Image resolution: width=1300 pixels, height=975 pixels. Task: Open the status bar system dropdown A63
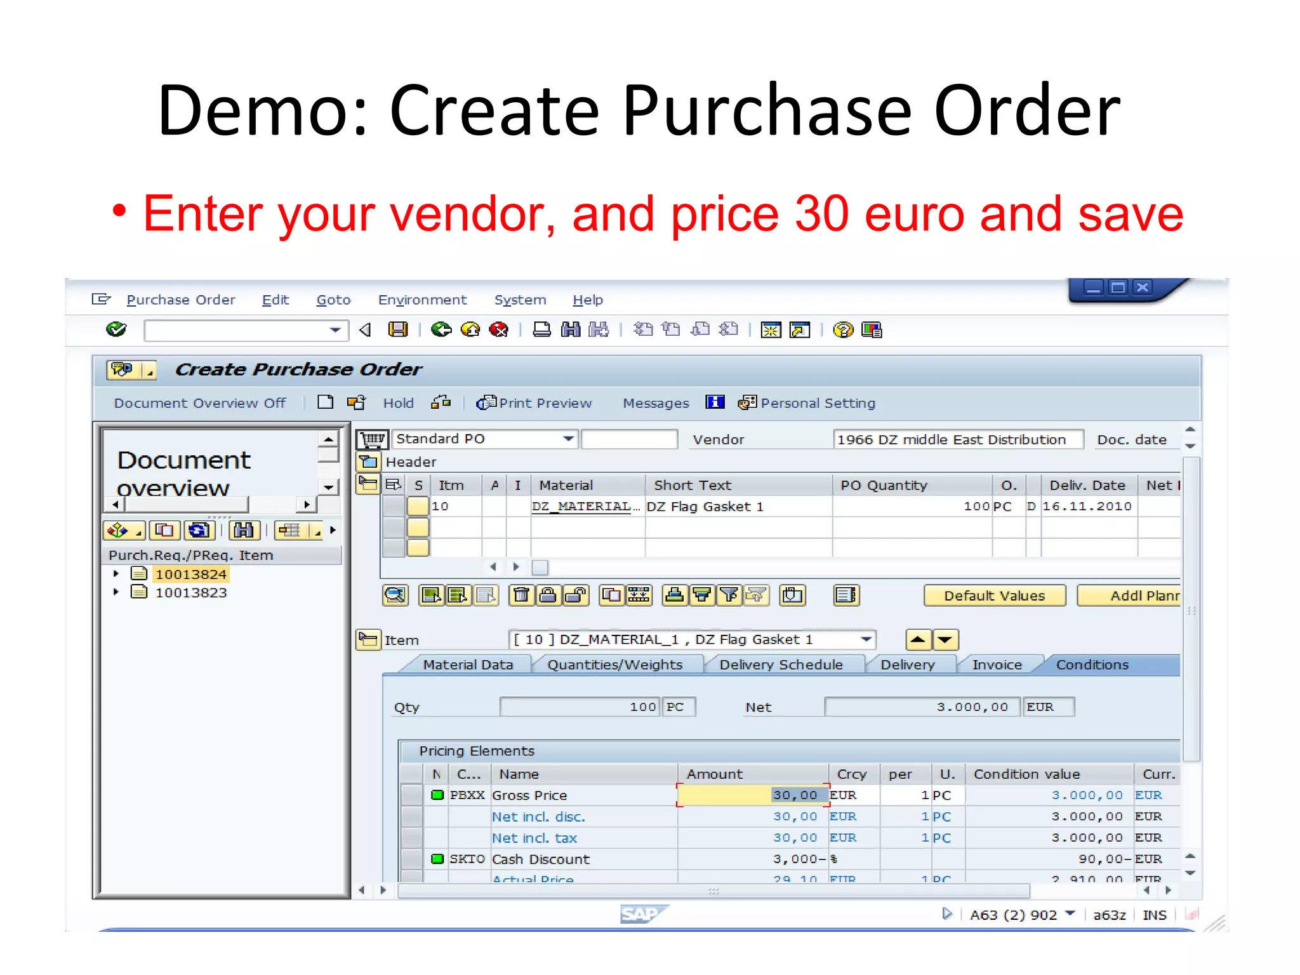point(1071,914)
